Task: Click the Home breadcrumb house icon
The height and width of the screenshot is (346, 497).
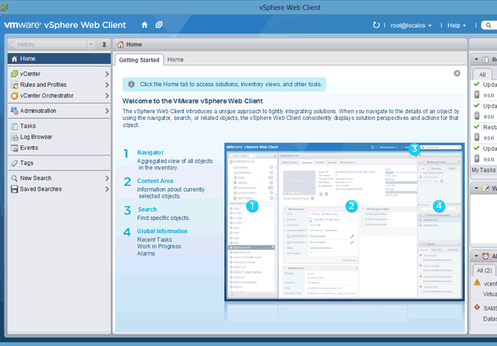Action: click(120, 45)
